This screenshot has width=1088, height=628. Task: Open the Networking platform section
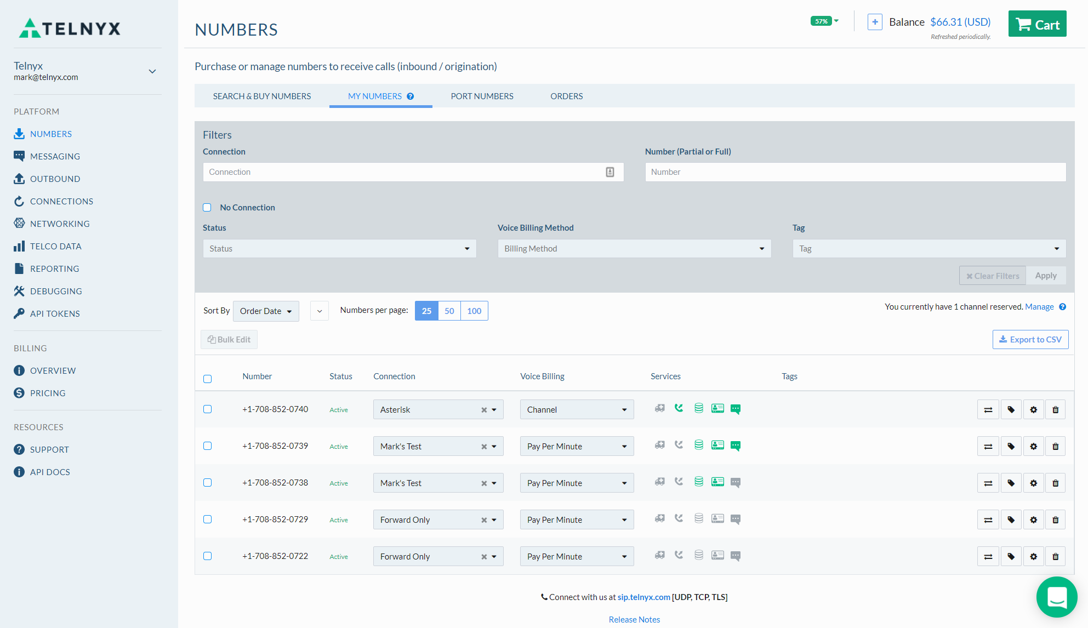click(60, 224)
